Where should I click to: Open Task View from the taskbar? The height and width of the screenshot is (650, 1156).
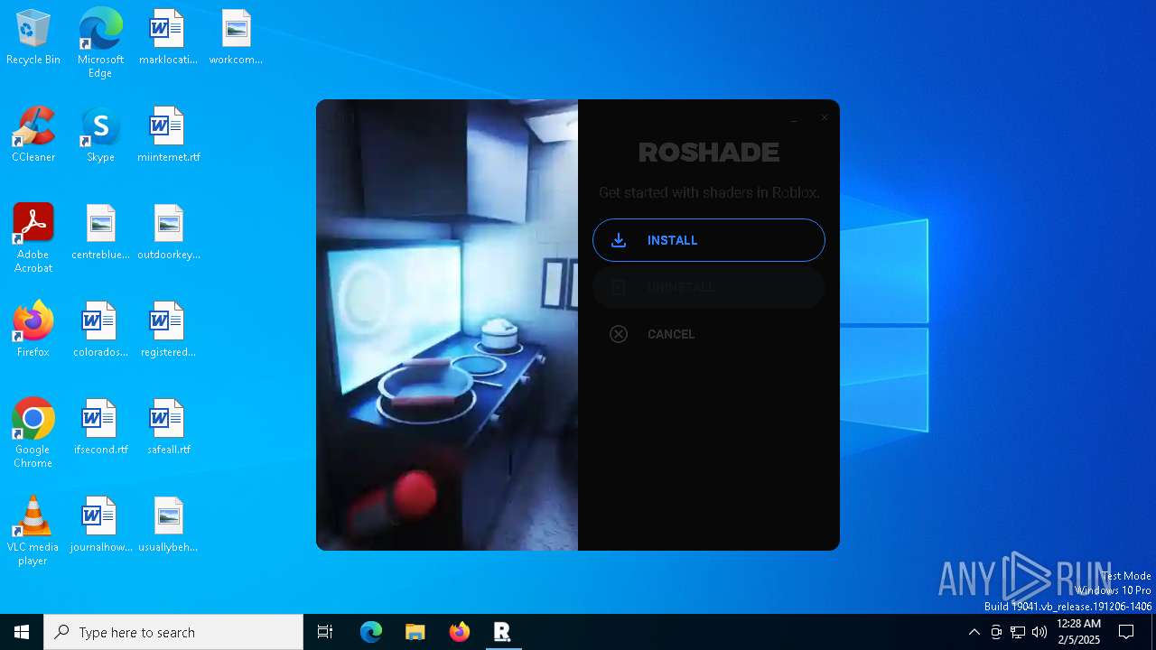tap(325, 632)
